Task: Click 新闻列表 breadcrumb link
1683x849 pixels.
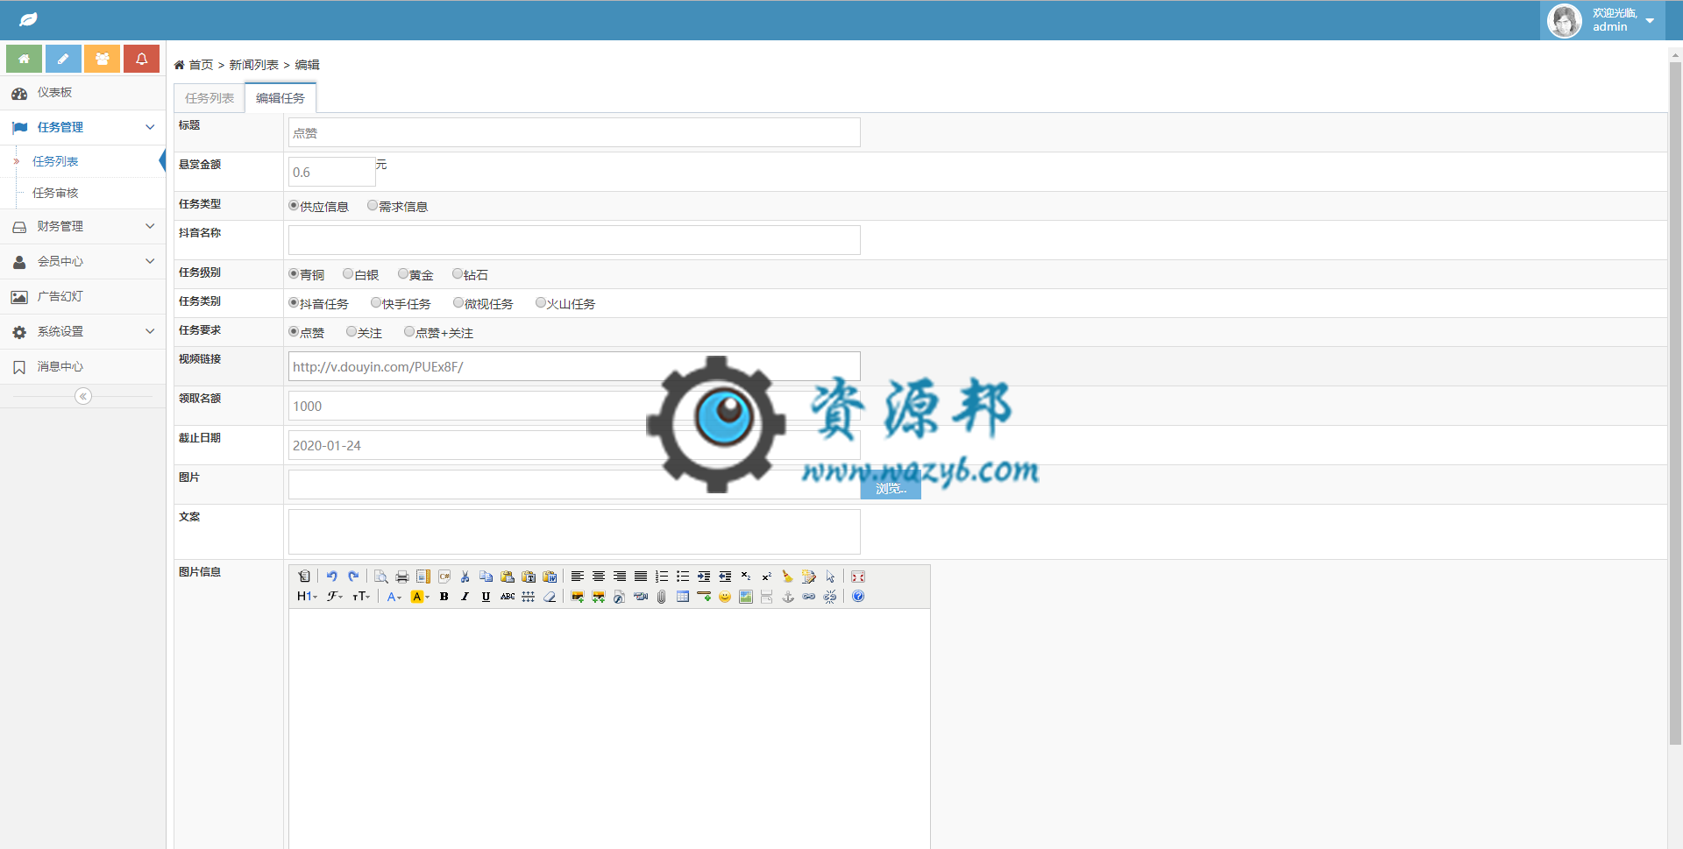Action: tap(253, 65)
